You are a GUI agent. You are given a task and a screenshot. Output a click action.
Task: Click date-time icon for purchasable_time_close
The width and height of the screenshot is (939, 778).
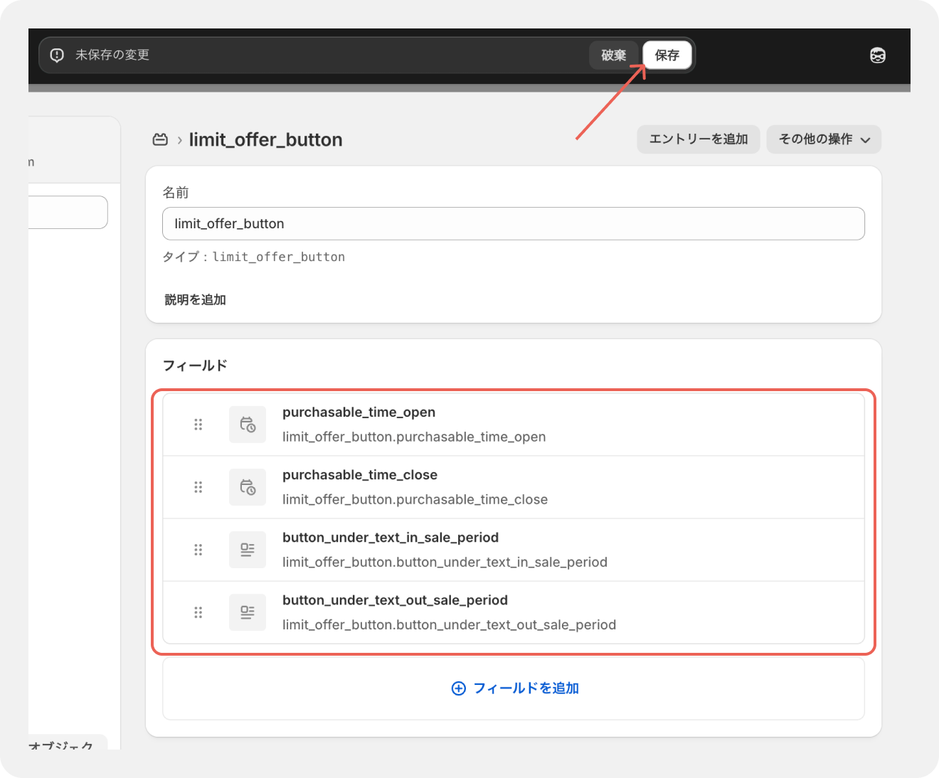248,487
